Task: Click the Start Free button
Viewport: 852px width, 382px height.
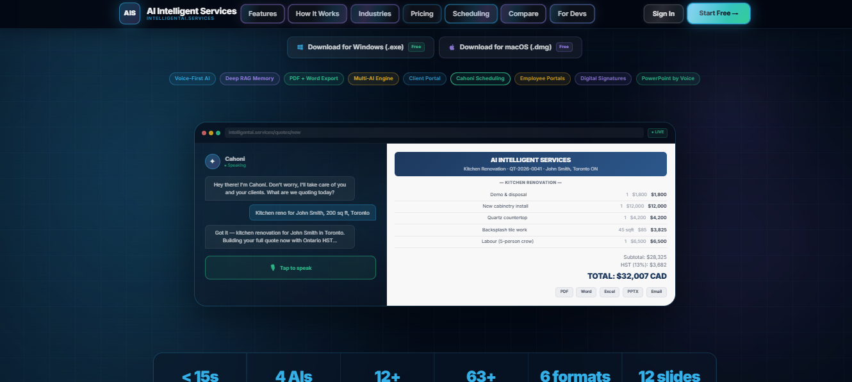Action: [x=719, y=13]
